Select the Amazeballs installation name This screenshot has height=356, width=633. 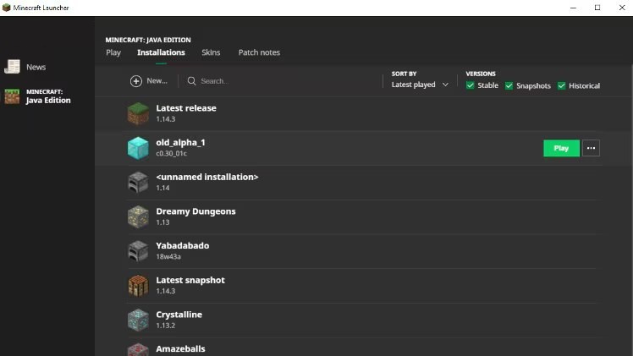180,348
